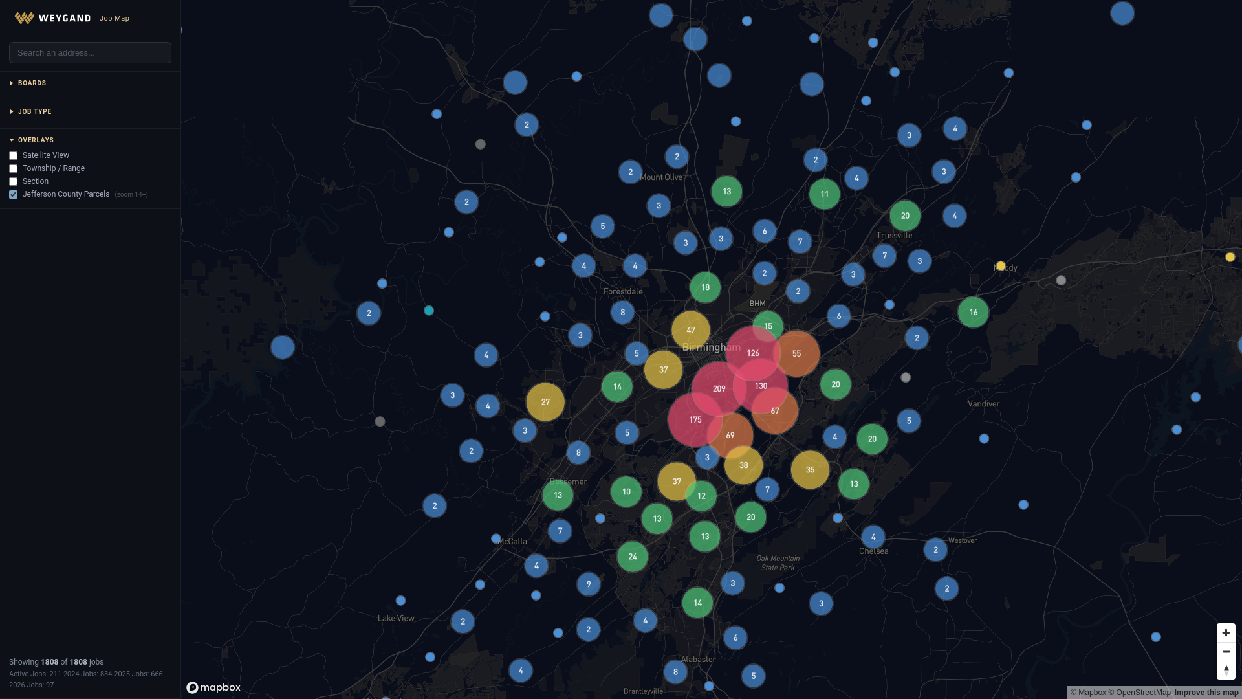Uncheck Jefferson County Parcels overlay
The image size is (1242, 699).
13,195
